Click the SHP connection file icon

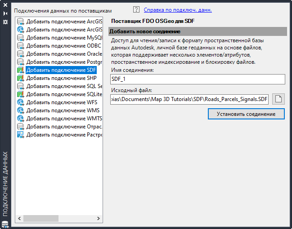21,78
